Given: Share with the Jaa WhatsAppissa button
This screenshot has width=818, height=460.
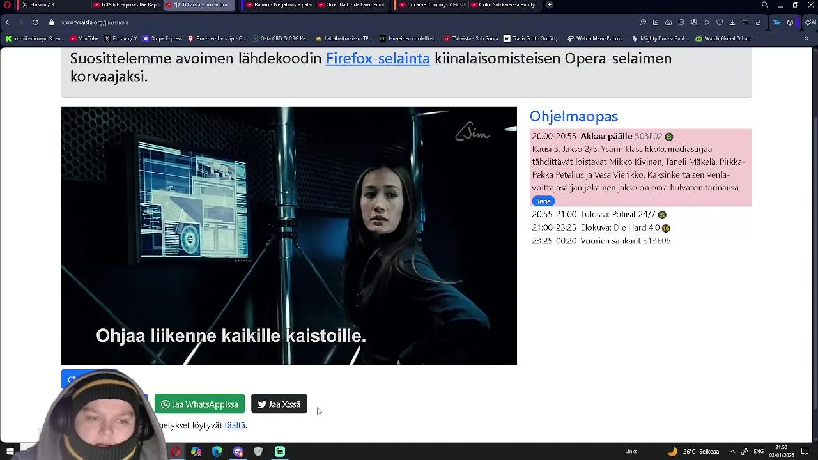Looking at the screenshot, I should coord(199,404).
